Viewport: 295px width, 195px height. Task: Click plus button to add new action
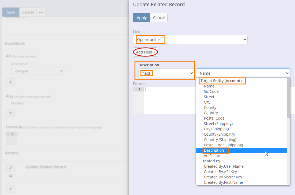pos(10,189)
